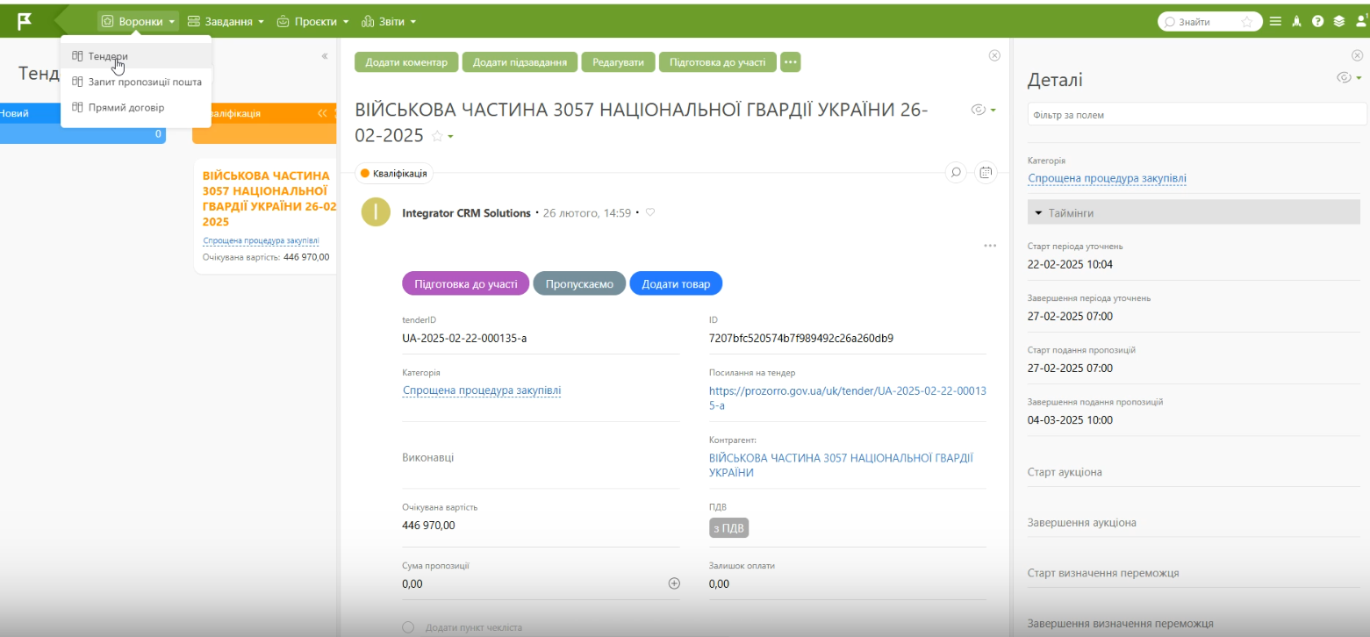Choose Прямий договір funnel option
The height and width of the screenshot is (637, 1370).
click(126, 107)
